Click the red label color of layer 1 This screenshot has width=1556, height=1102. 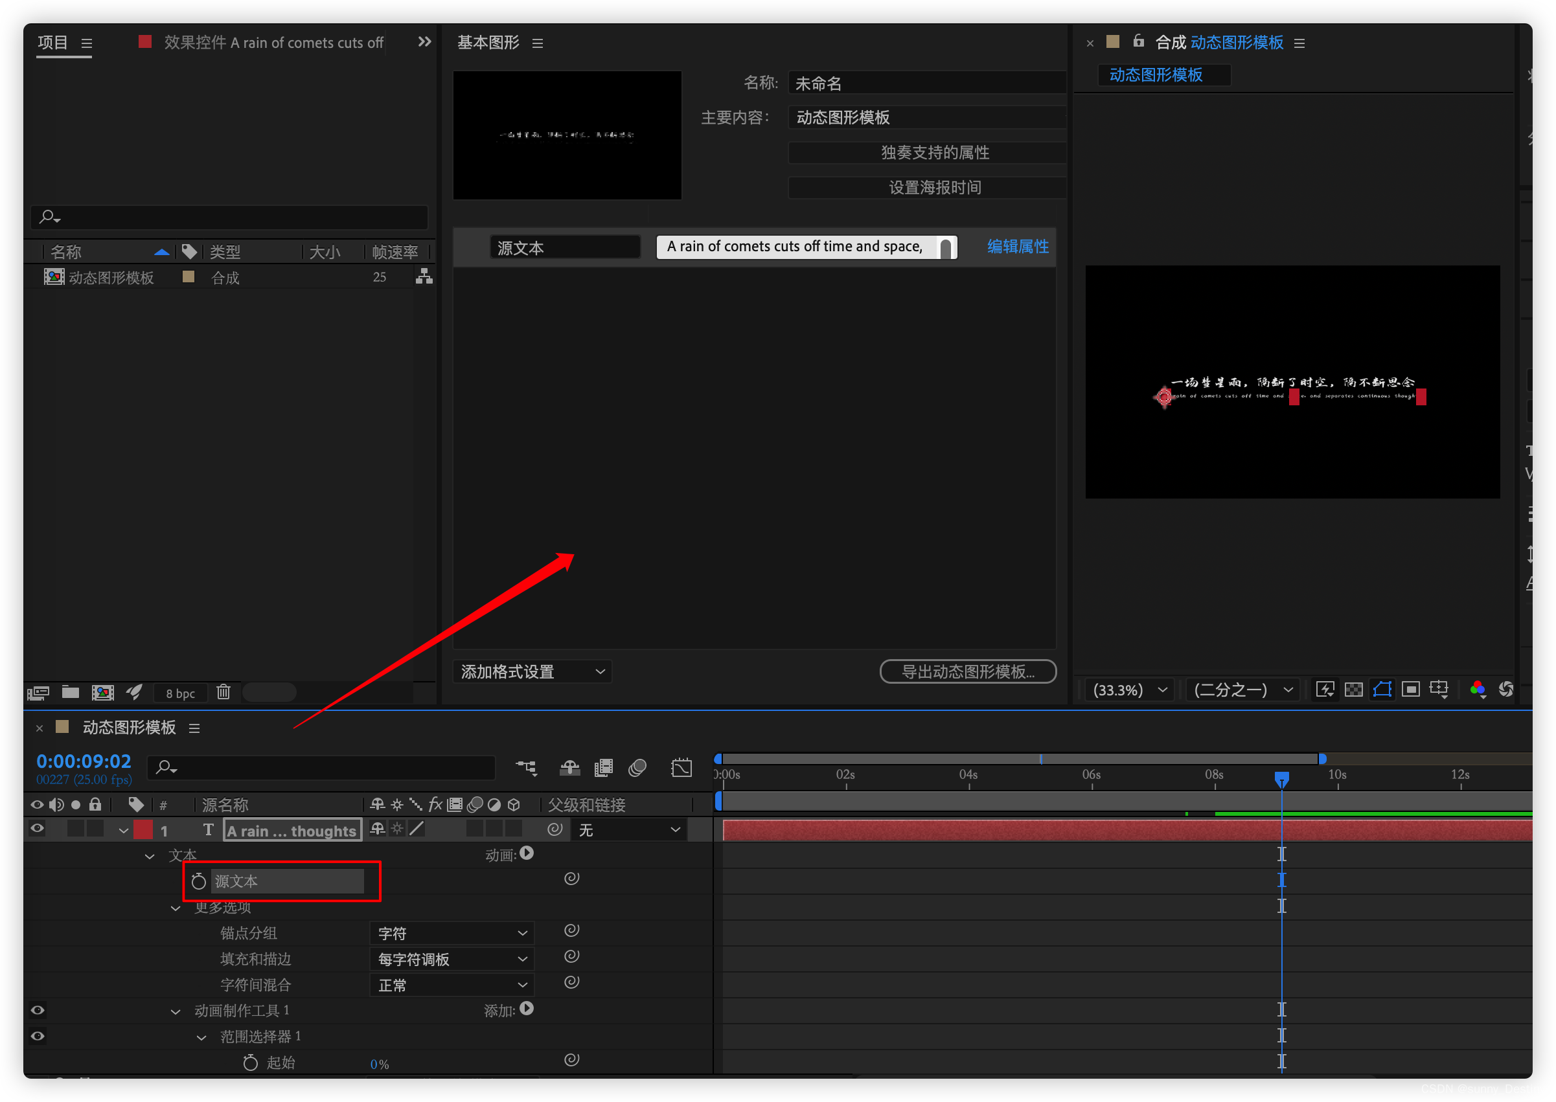pos(143,829)
